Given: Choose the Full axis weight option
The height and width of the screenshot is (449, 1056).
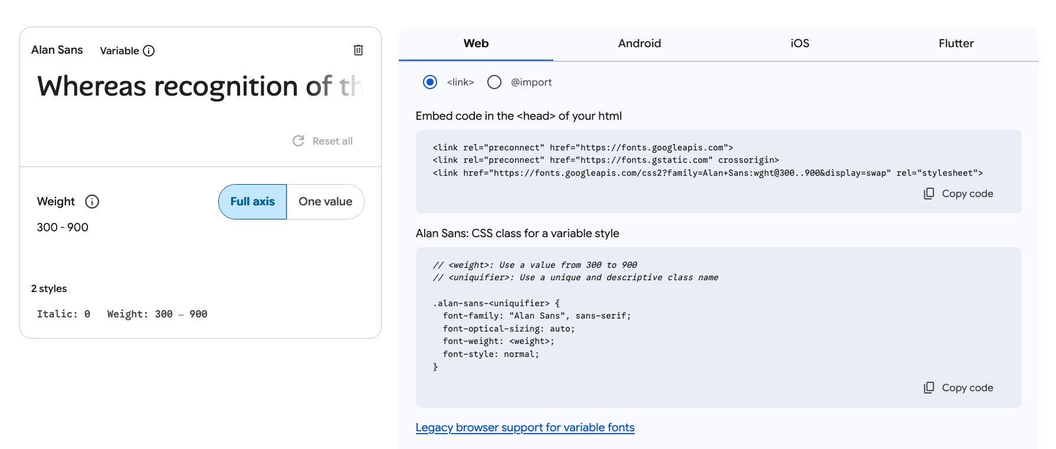Looking at the screenshot, I should coord(252,202).
